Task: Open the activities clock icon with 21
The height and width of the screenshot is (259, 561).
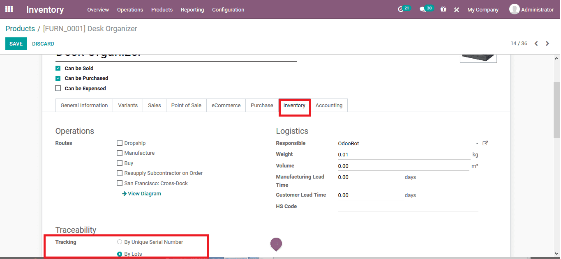Action: coord(401,9)
